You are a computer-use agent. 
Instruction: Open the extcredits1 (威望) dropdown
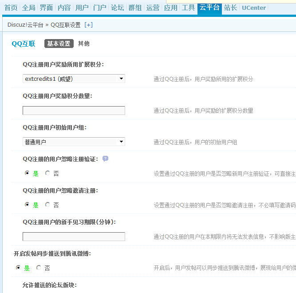pos(74,79)
